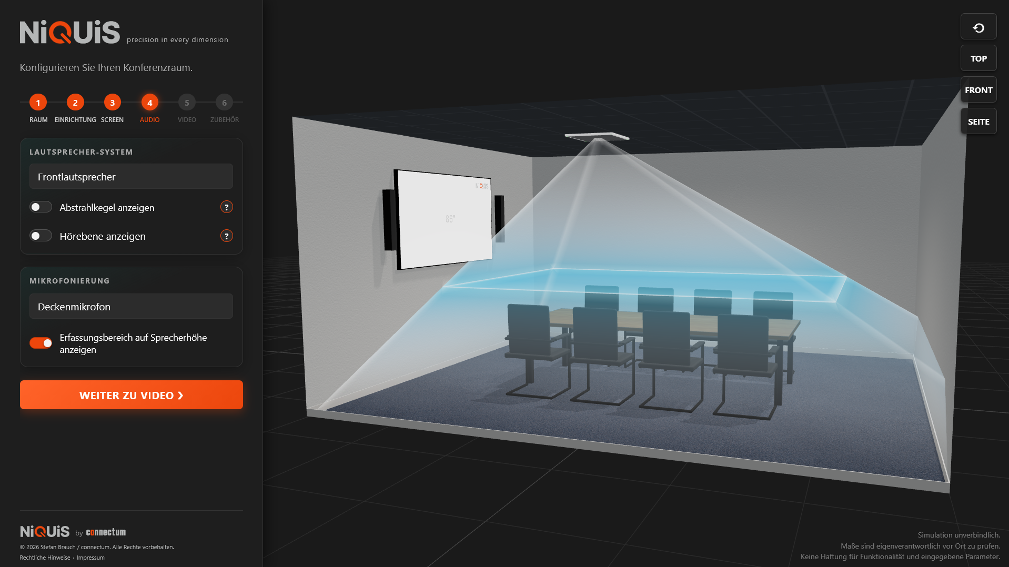Switch to FRONT view
This screenshot has height=567, width=1009.
[978, 90]
